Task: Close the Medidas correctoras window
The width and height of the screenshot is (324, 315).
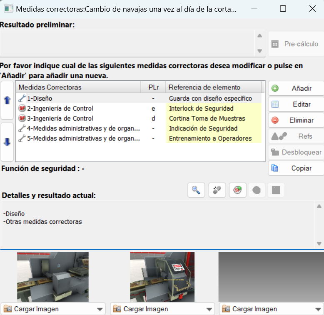Action: click(312, 9)
